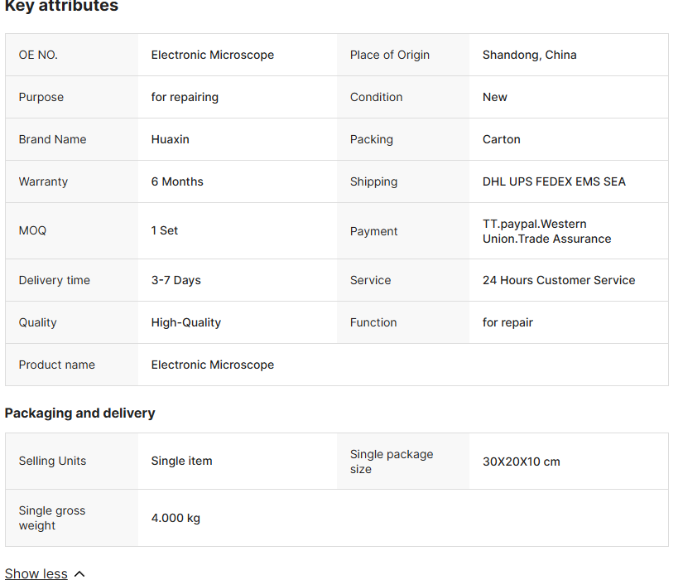
Task: Select the Huaxin brand name value
Action: click(x=170, y=139)
